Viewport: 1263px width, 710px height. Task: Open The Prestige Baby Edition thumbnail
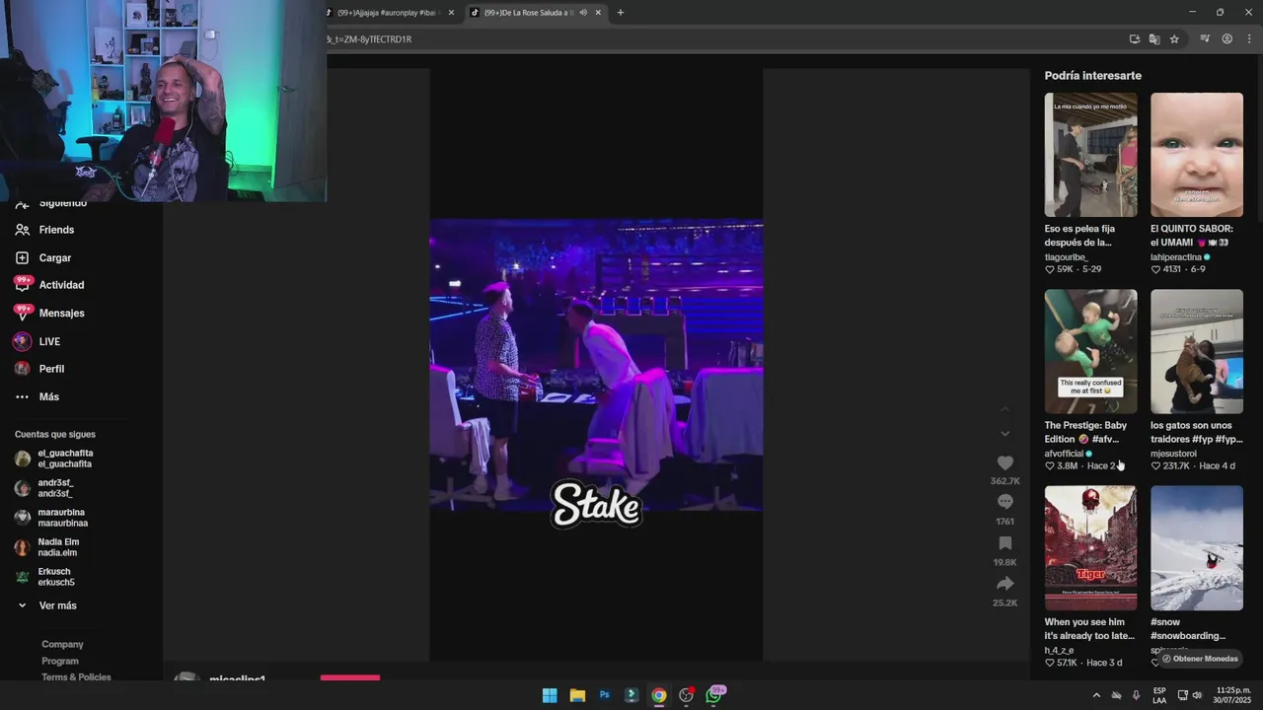tap(1090, 351)
